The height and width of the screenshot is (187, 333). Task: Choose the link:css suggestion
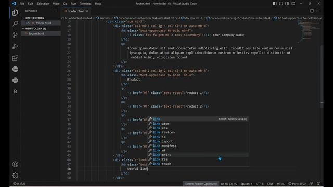pos(198,128)
